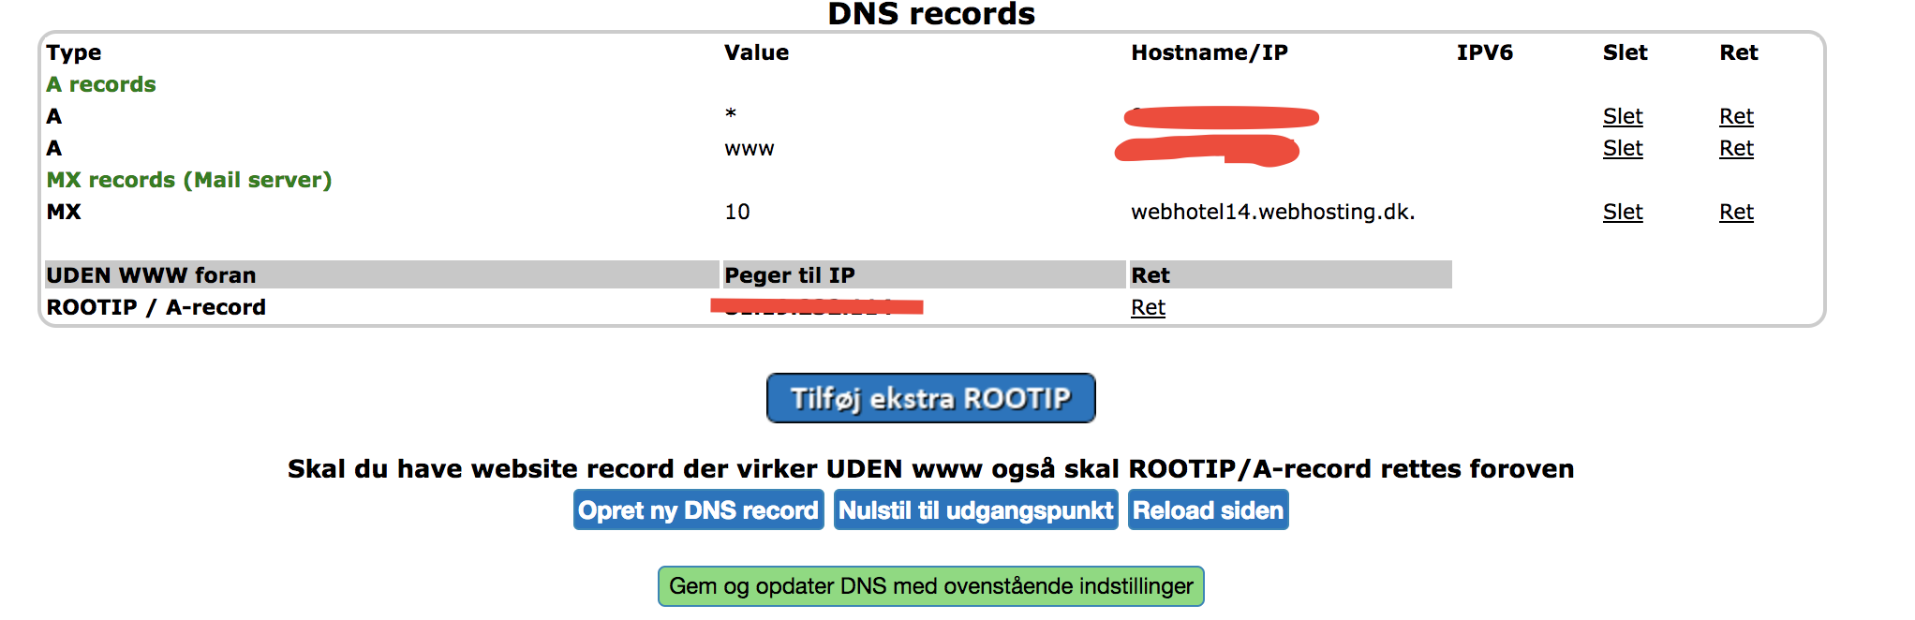Delete the wildcard * A record
1915x620 pixels.
tap(1622, 116)
